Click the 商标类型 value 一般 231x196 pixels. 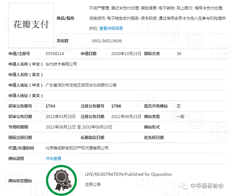click(180, 116)
